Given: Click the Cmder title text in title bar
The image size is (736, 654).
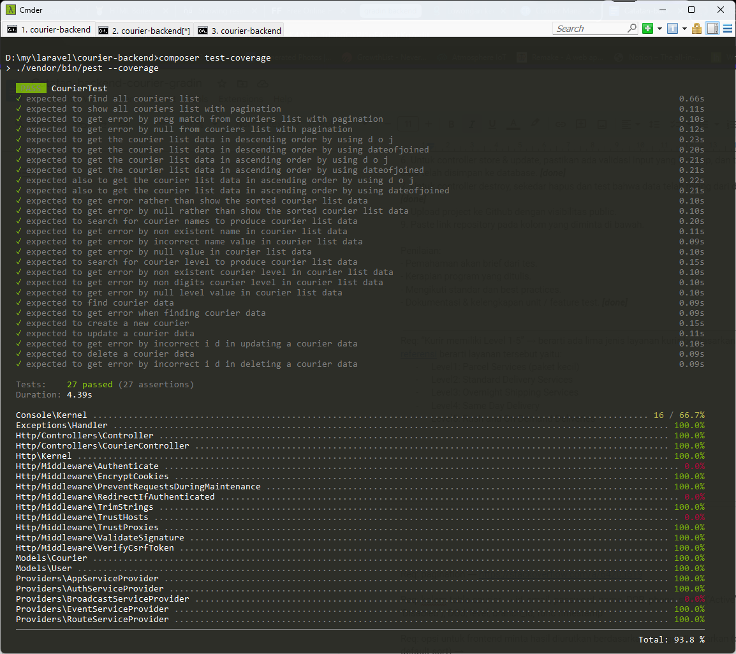Looking at the screenshot, I should (31, 10).
